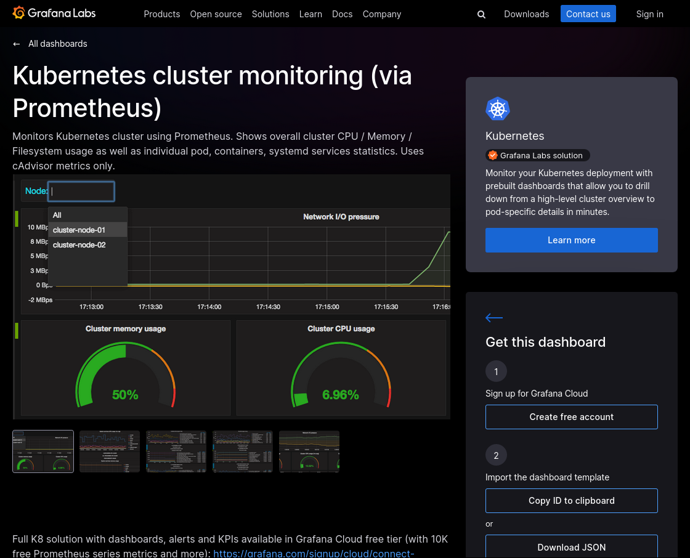This screenshot has height=558, width=690.
Task: Expand the Company navigation menu
Action: click(381, 14)
